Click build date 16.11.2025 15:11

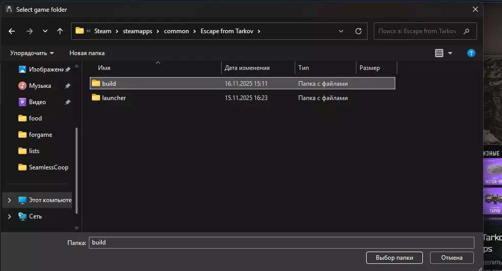point(246,84)
